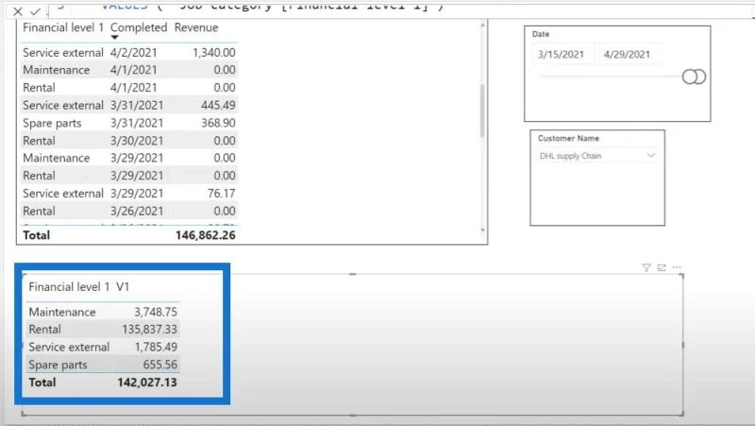
Task: Select the Maintenance value 3,748.75
Action: tap(156, 312)
